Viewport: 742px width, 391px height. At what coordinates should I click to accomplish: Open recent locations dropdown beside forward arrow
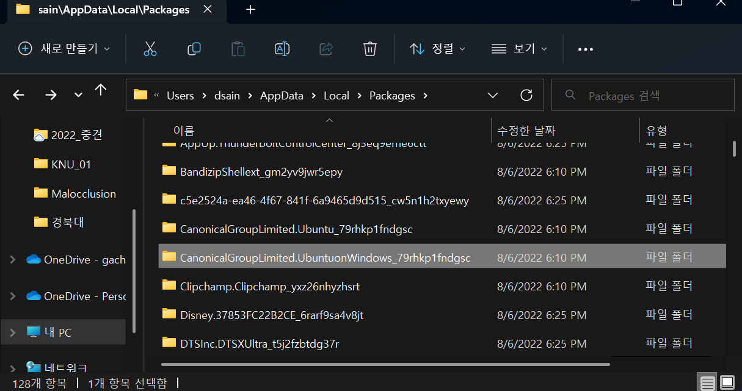point(78,95)
